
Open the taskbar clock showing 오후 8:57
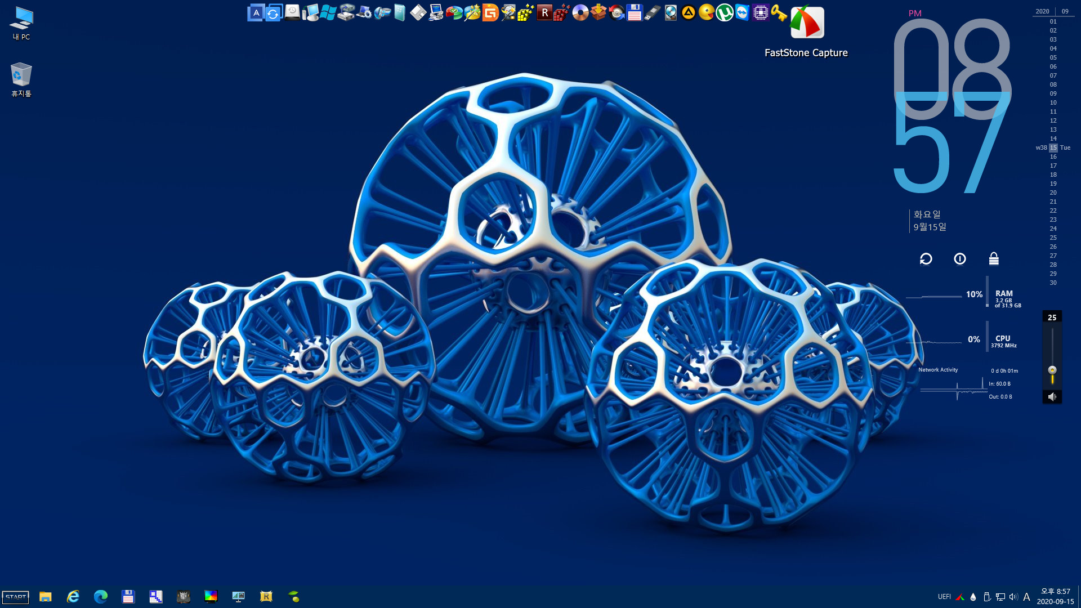(1056, 597)
